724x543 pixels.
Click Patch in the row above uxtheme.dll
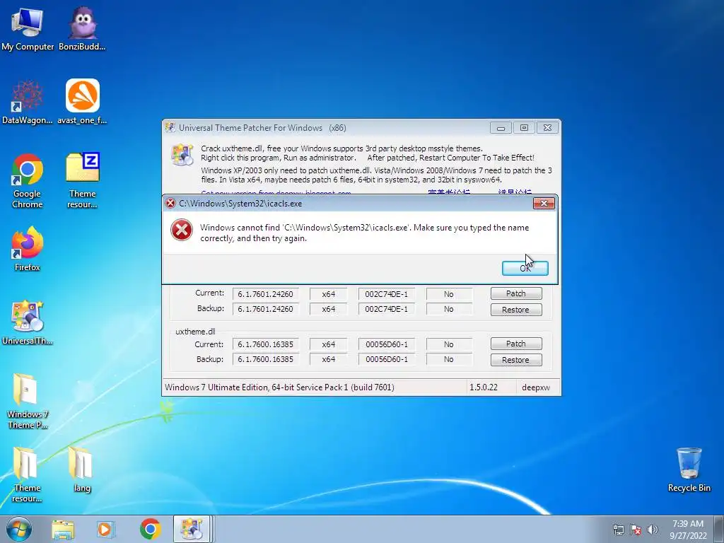pos(515,293)
